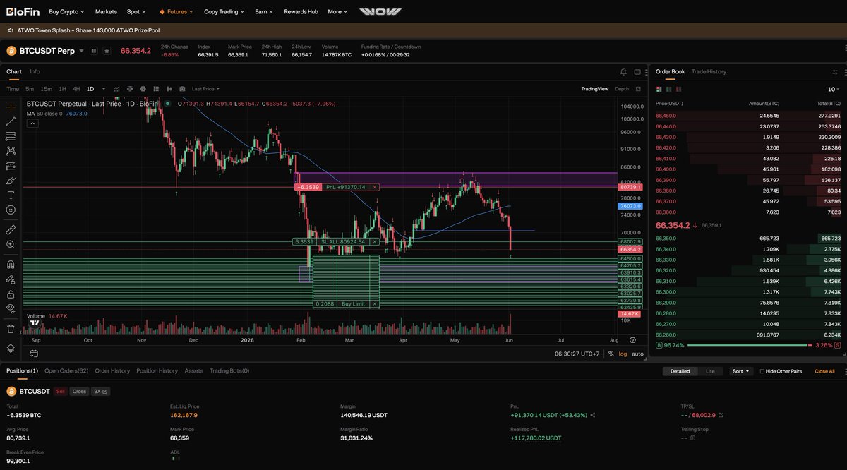847x470 pixels.
Task: Select the ruler measure tool
Action: [11, 230]
